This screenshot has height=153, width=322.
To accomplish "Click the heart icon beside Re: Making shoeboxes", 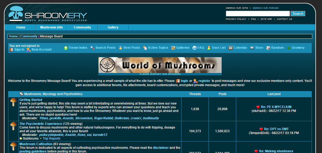I will (x=256, y=151).
